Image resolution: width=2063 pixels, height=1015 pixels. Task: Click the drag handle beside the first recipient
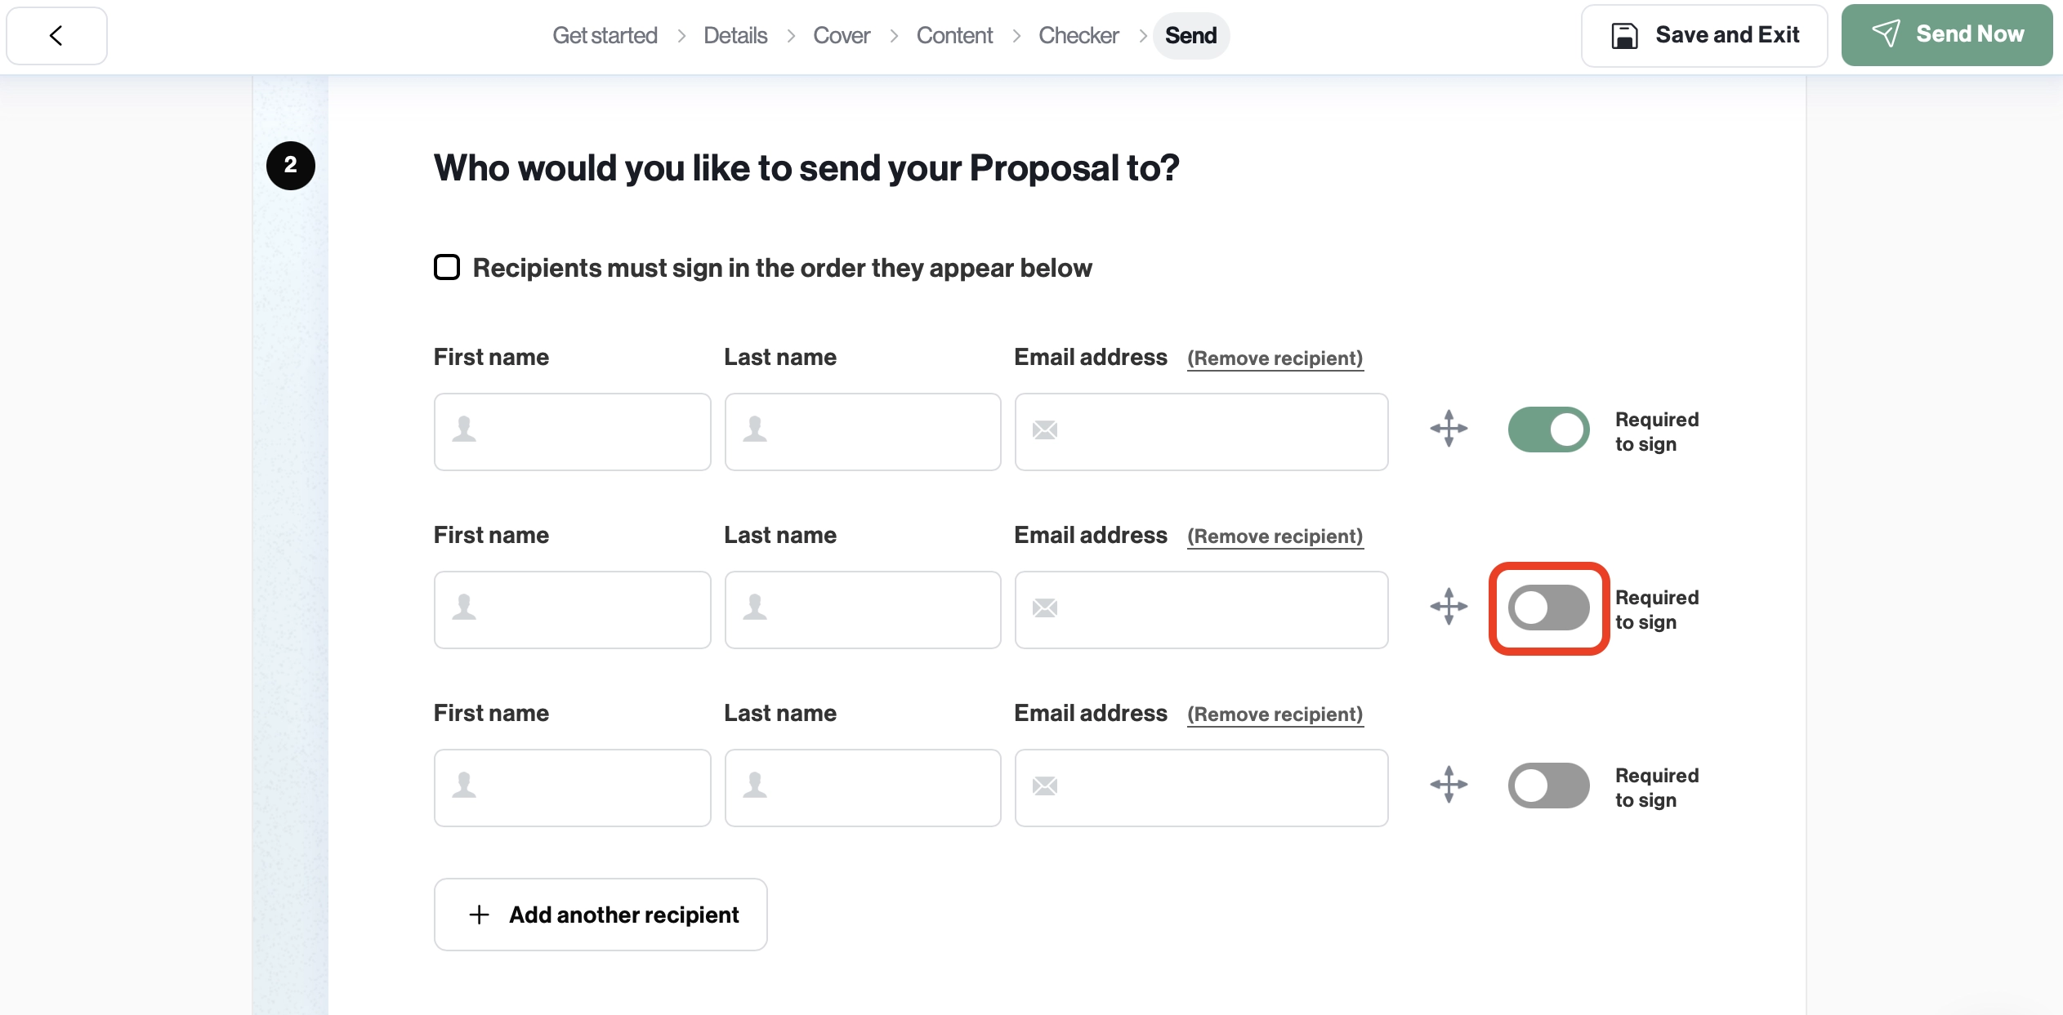tap(1448, 430)
